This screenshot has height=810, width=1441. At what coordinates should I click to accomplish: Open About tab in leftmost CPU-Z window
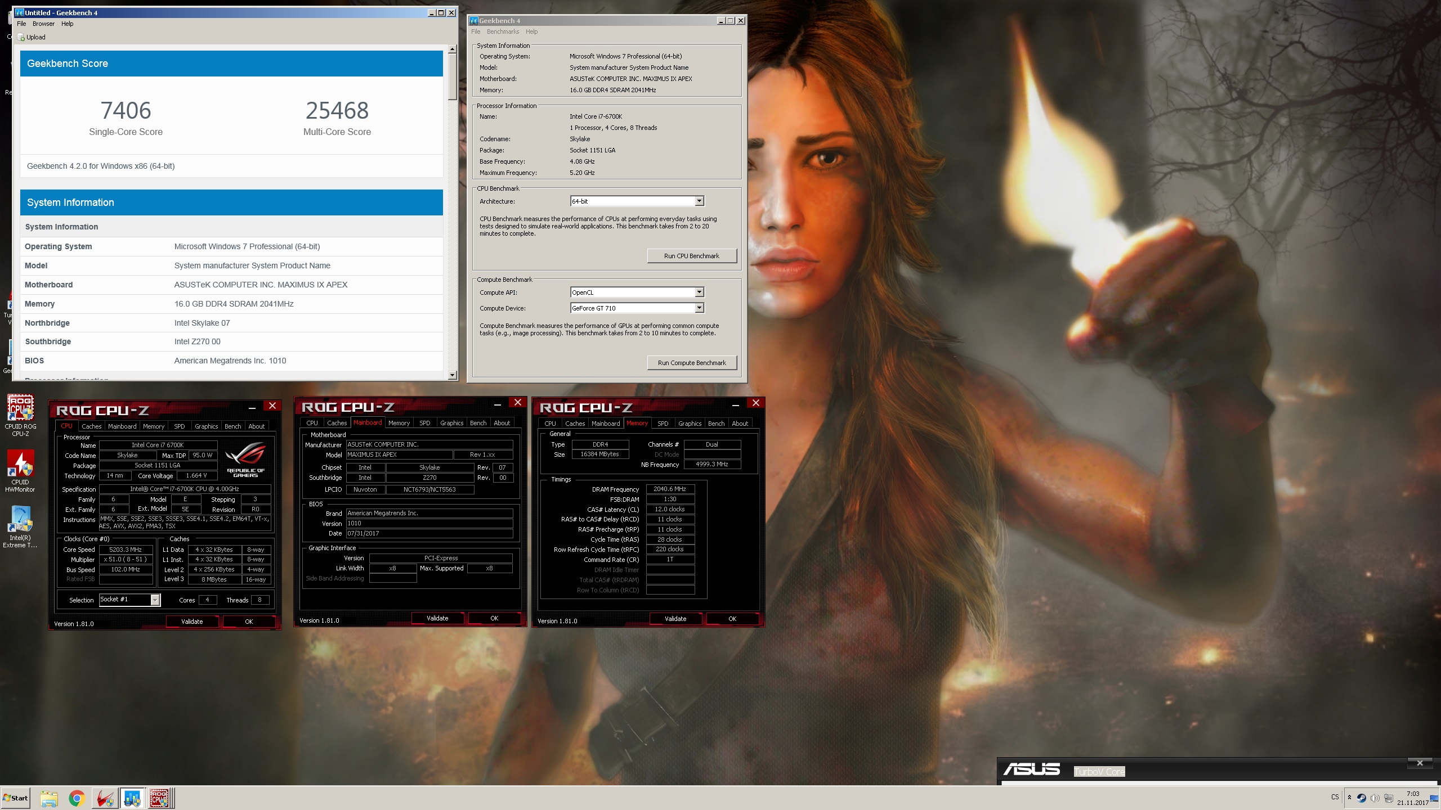coord(257,426)
